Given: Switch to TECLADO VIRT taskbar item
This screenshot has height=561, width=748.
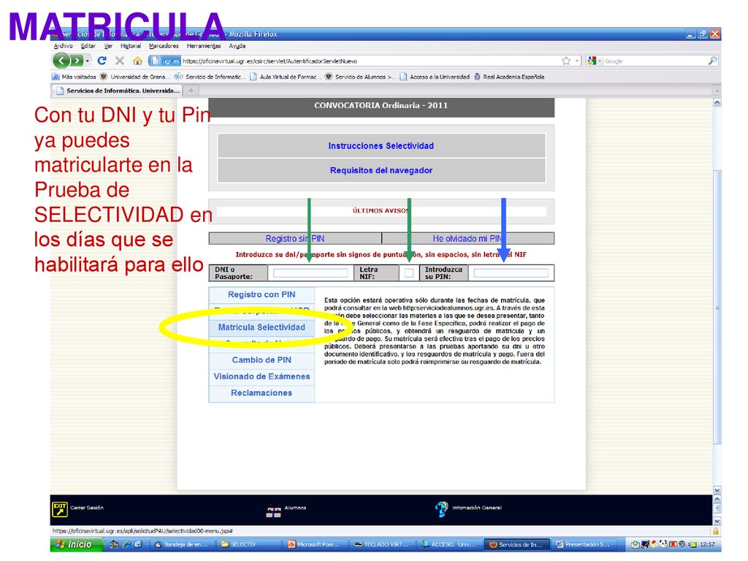Looking at the screenshot, I should (x=383, y=544).
